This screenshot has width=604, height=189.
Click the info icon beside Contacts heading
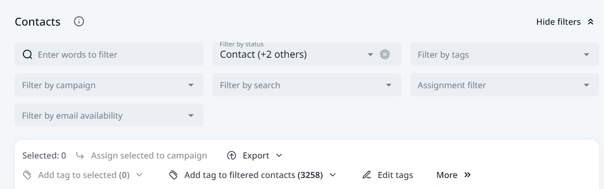click(x=79, y=22)
